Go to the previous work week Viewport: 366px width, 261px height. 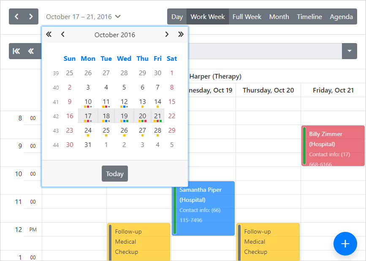pos(16,16)
